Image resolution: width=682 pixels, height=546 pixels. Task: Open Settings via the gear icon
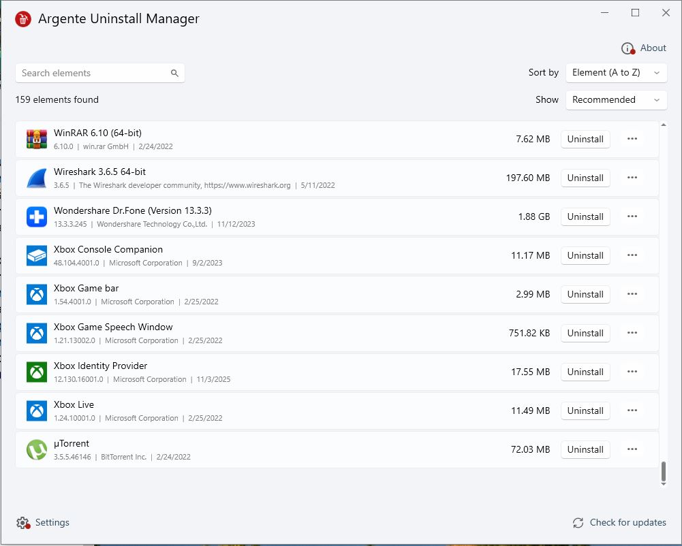coord(22,523)
